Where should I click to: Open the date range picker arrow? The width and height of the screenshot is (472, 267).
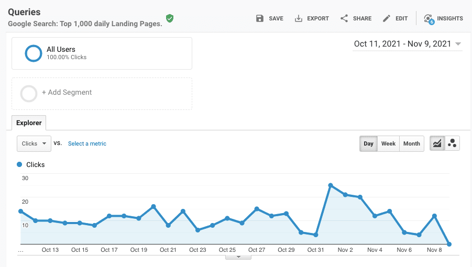pyautogui.click(x=458, y=44)
